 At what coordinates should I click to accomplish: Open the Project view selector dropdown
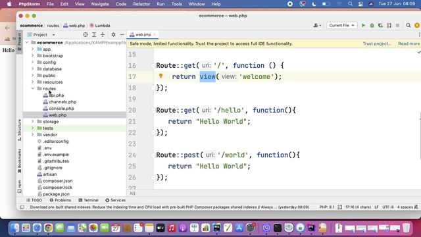(41, 35)
